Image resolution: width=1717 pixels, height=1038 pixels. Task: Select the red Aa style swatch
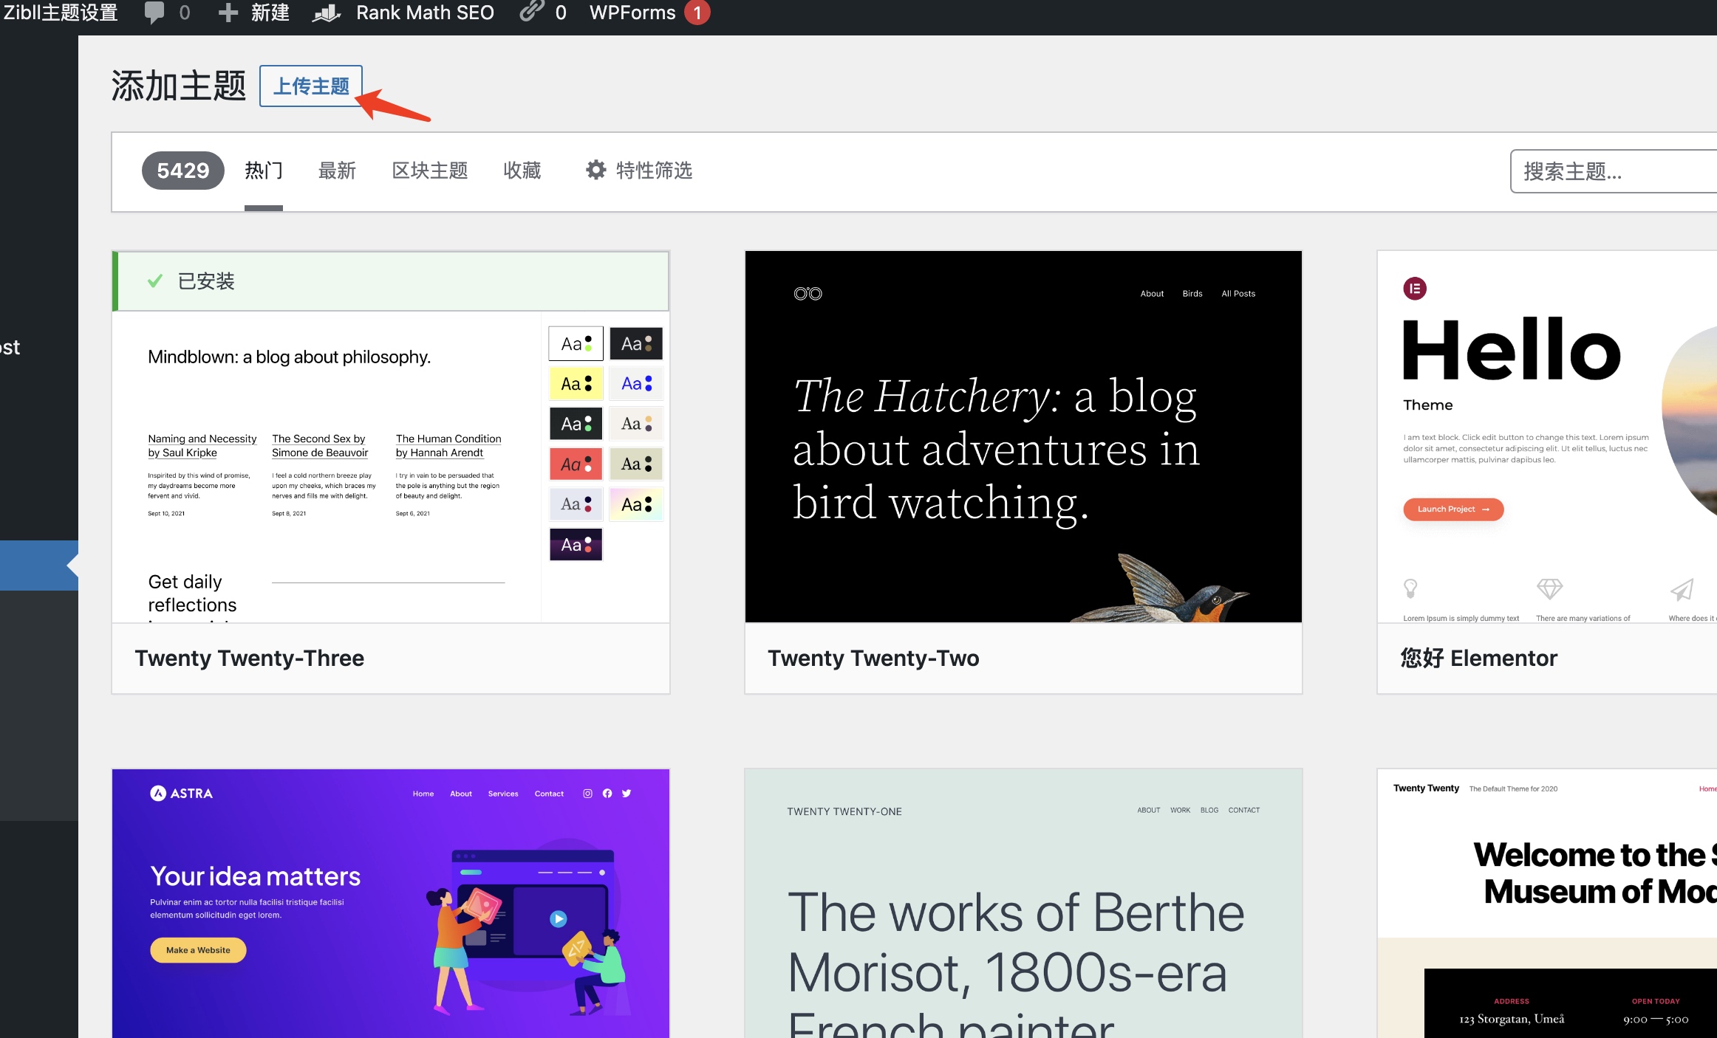point(576,464)
